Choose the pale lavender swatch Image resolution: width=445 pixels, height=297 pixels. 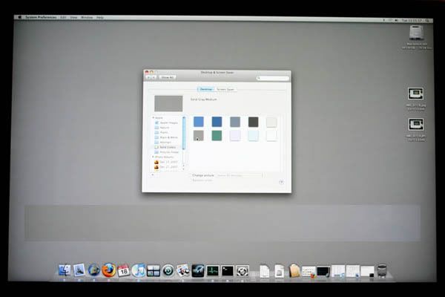pyautogui.click(x=235, y=135)
